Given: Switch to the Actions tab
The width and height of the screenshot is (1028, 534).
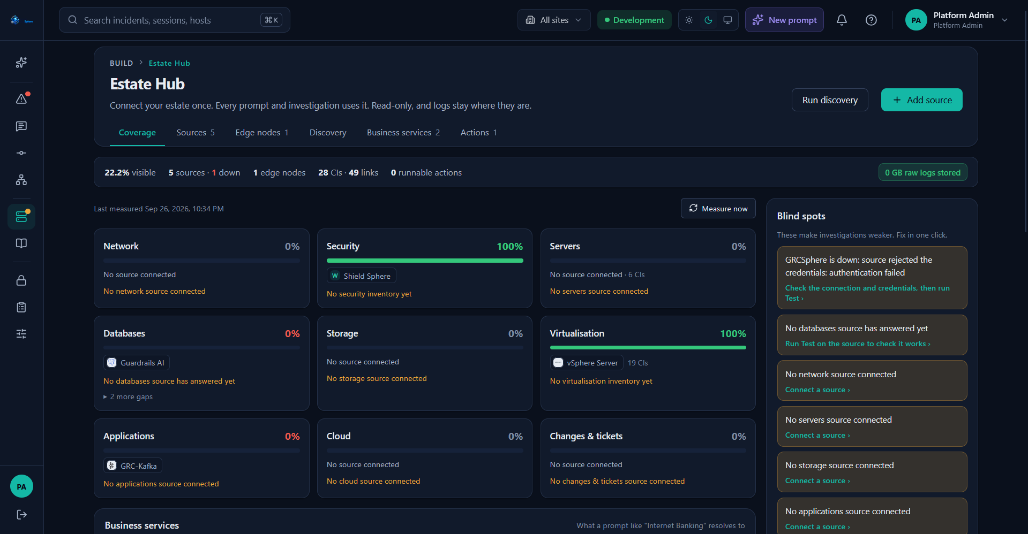Looking at the screenshot, I should click(x=479, y=133).
